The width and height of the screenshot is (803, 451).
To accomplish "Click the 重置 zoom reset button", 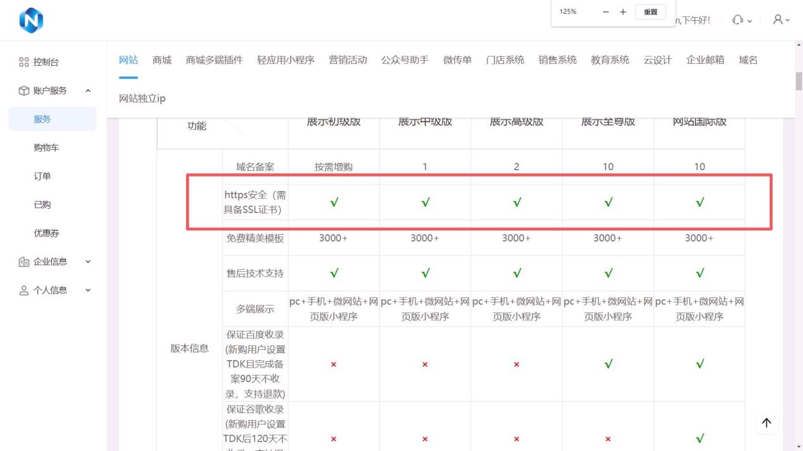I will tap(650, 12).
